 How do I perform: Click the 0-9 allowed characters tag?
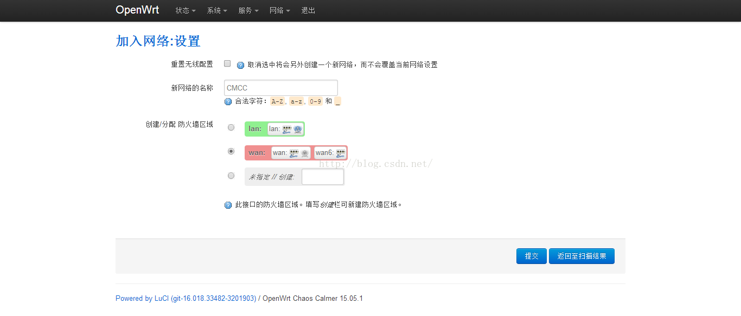(x=315, y=101)
